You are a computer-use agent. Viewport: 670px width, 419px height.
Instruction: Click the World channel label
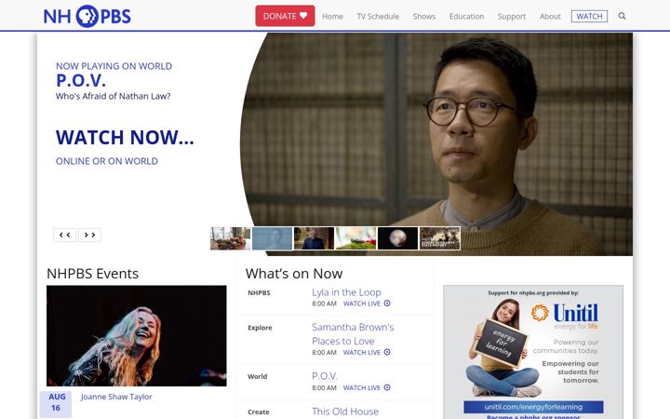257,377
